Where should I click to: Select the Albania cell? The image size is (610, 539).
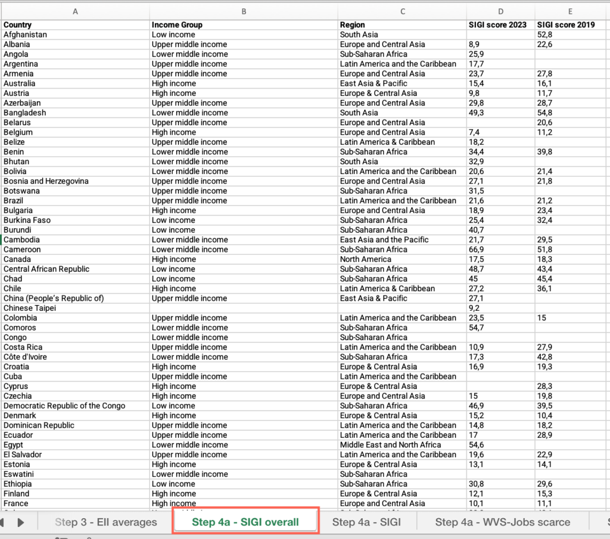pos(76,44)
